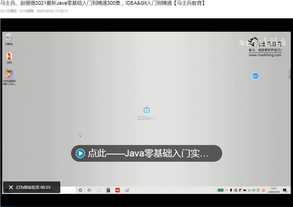Expand hidden tray icons with the chevron
This screenshot has width=293, height=207.
click(x=227, y=190)
